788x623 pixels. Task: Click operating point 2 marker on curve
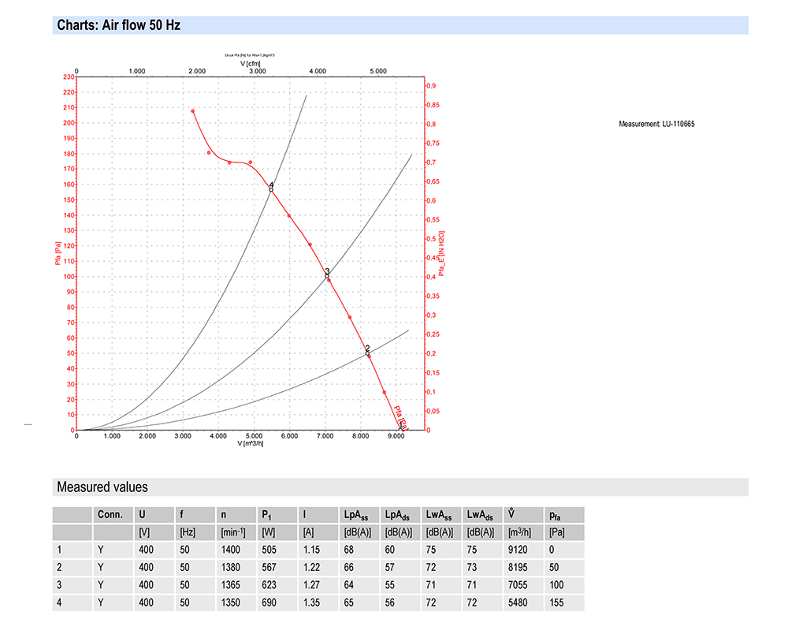coord(367,352)
